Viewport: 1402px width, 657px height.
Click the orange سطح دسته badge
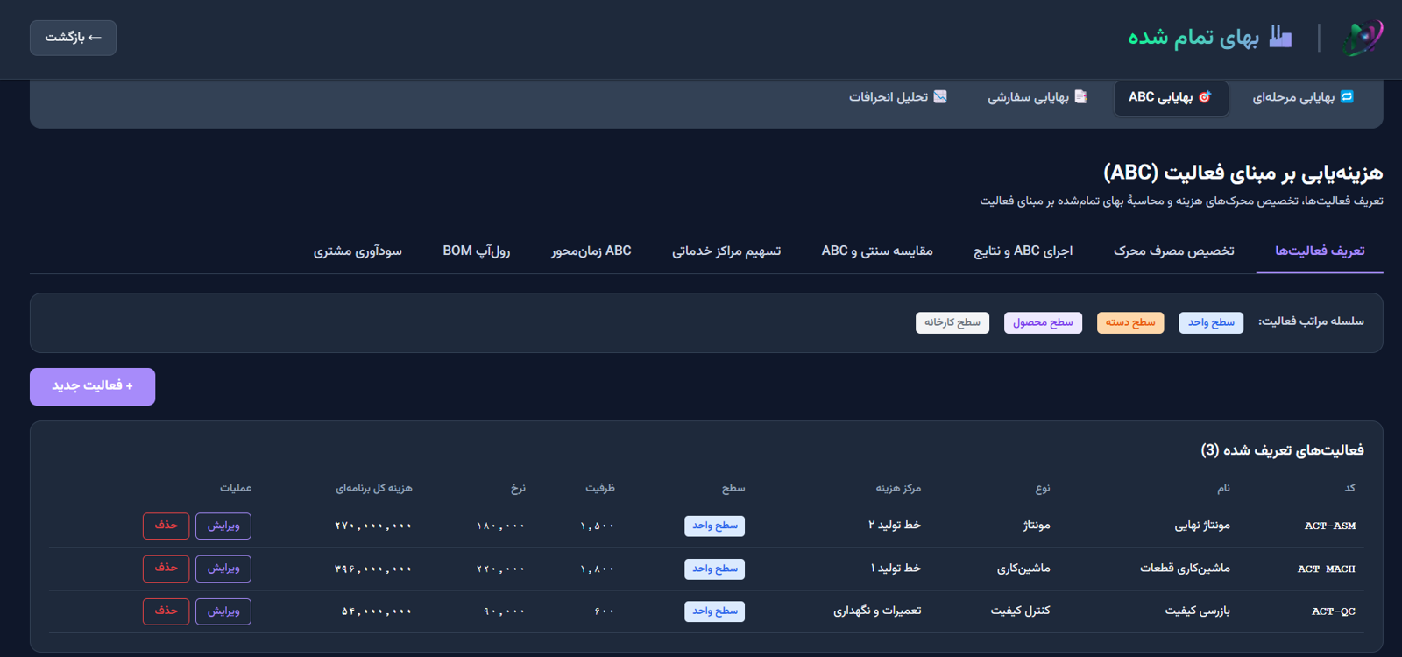pos(1130,322)
